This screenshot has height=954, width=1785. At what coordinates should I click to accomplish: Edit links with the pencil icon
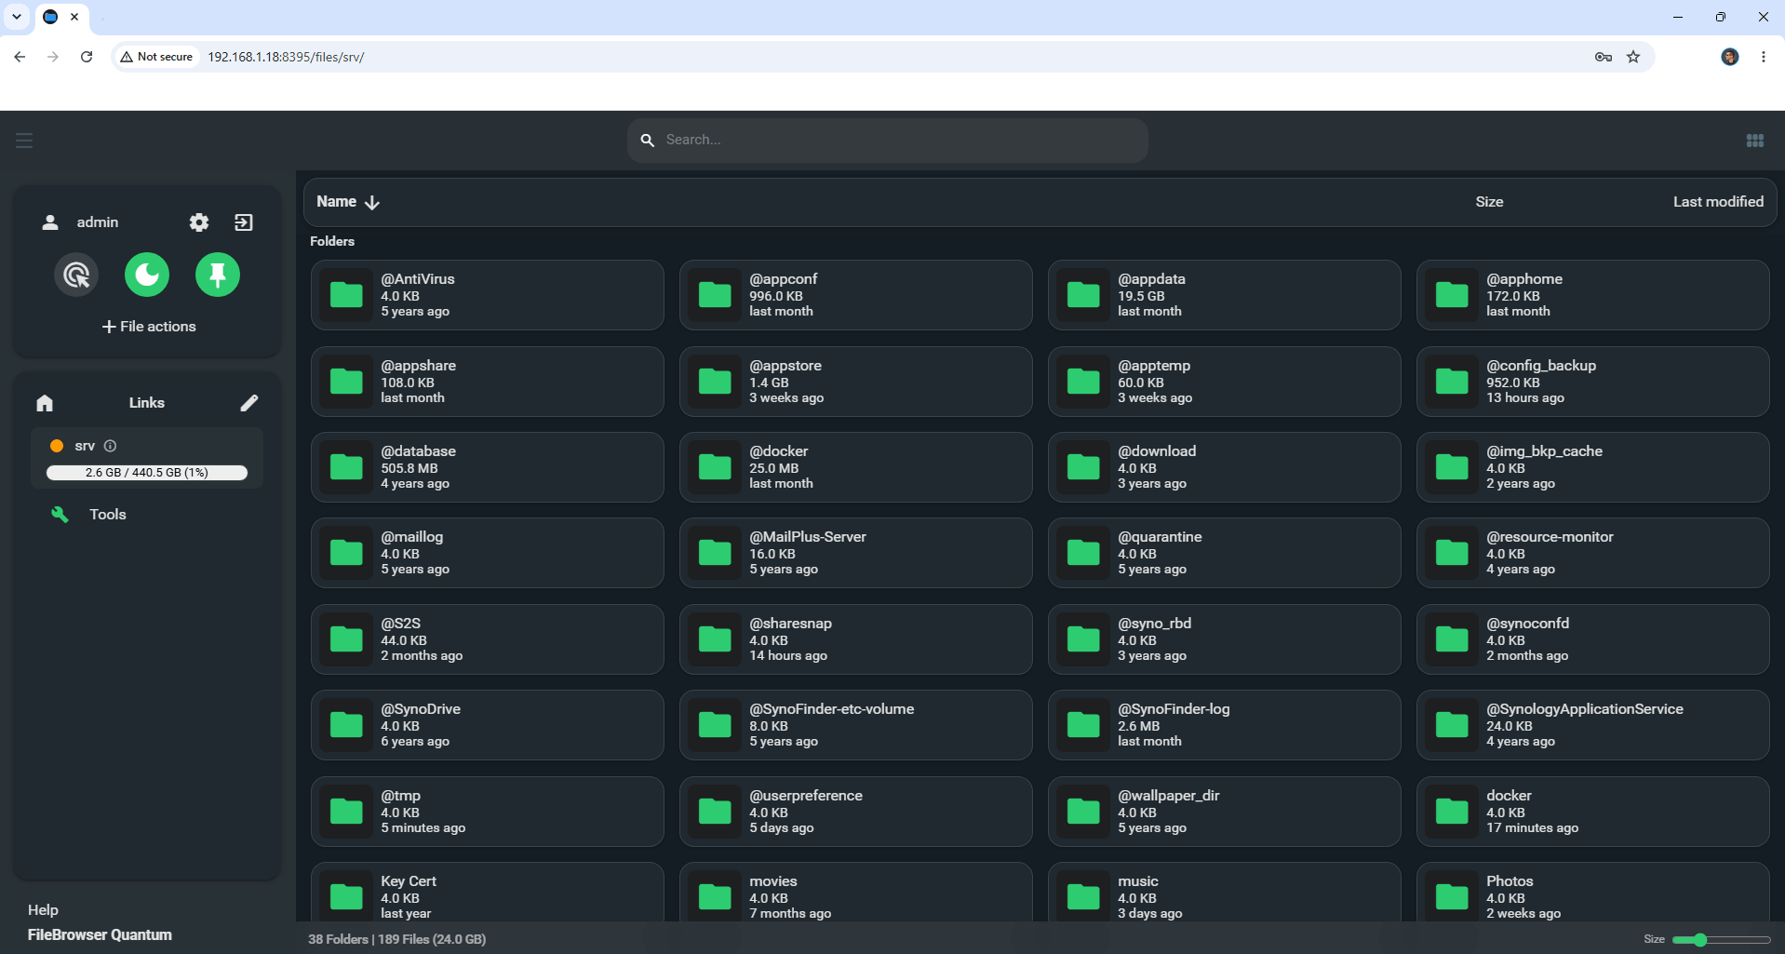249,403
